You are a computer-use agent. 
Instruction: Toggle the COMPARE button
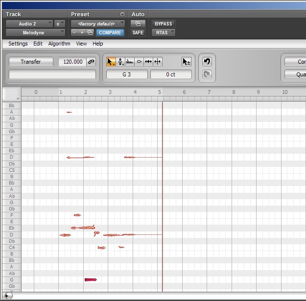point(110,33)
